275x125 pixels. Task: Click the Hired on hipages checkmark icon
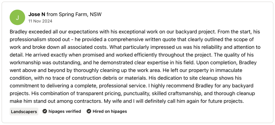tap(89, 111)
